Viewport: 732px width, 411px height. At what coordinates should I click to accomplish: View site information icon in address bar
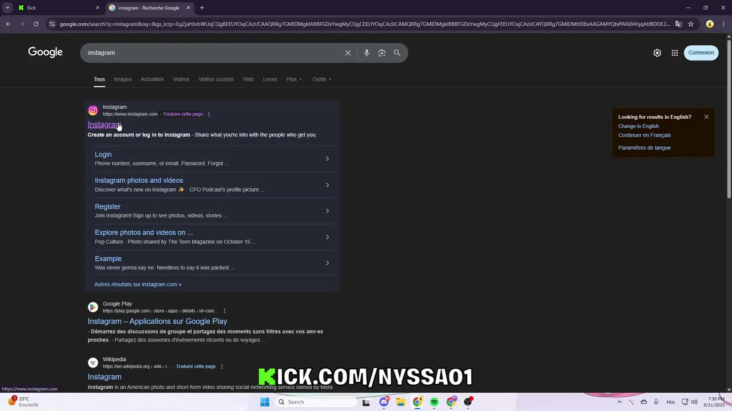(52, 24)
